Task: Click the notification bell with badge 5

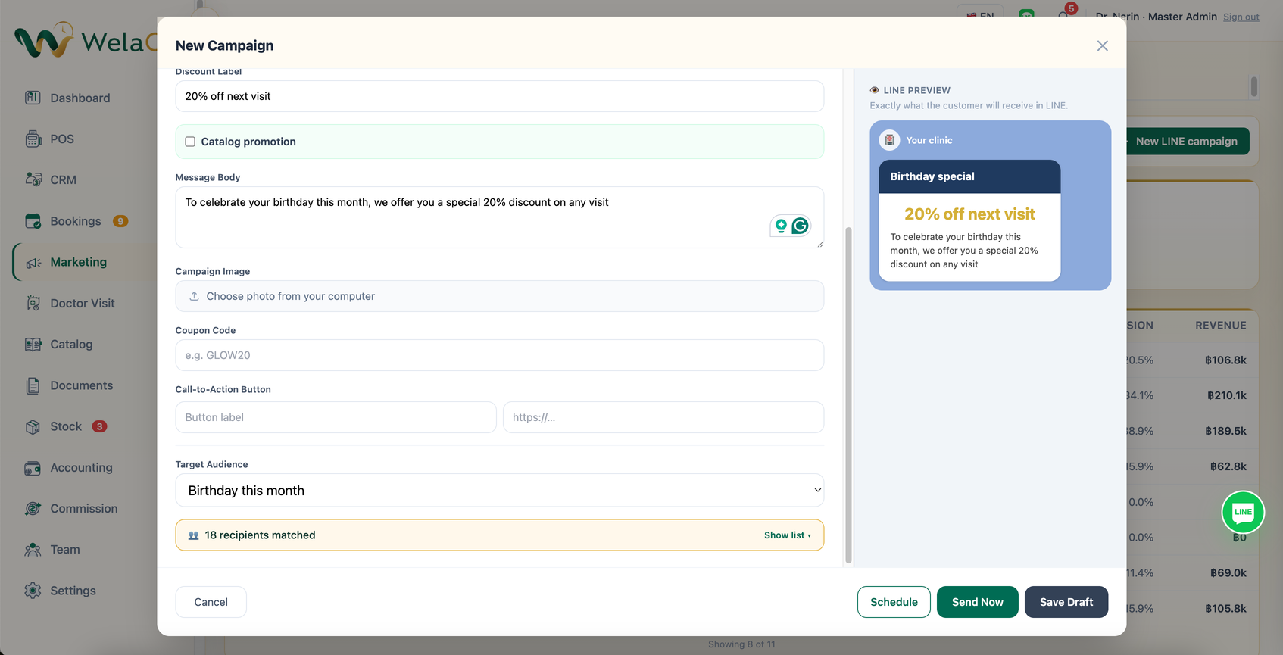Action: coord(1064,14)
